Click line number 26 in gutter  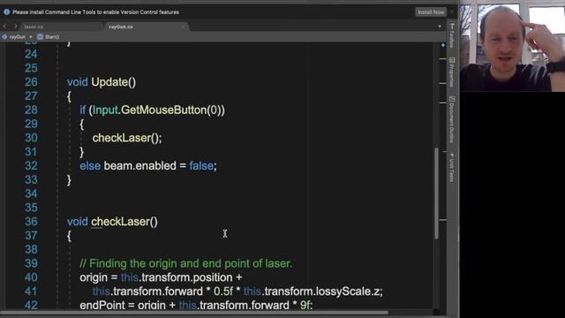31,82
